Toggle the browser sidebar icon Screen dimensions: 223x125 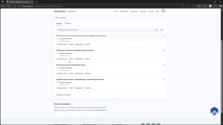220,6
